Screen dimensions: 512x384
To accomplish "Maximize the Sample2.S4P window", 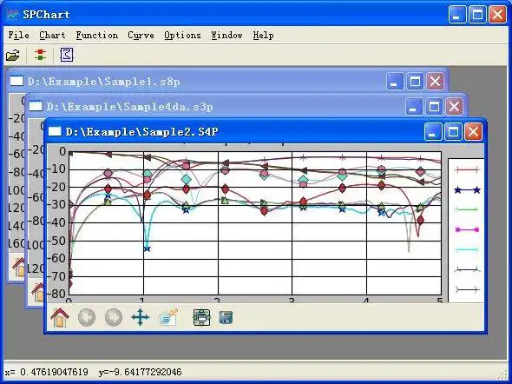I will click(453, 131).
